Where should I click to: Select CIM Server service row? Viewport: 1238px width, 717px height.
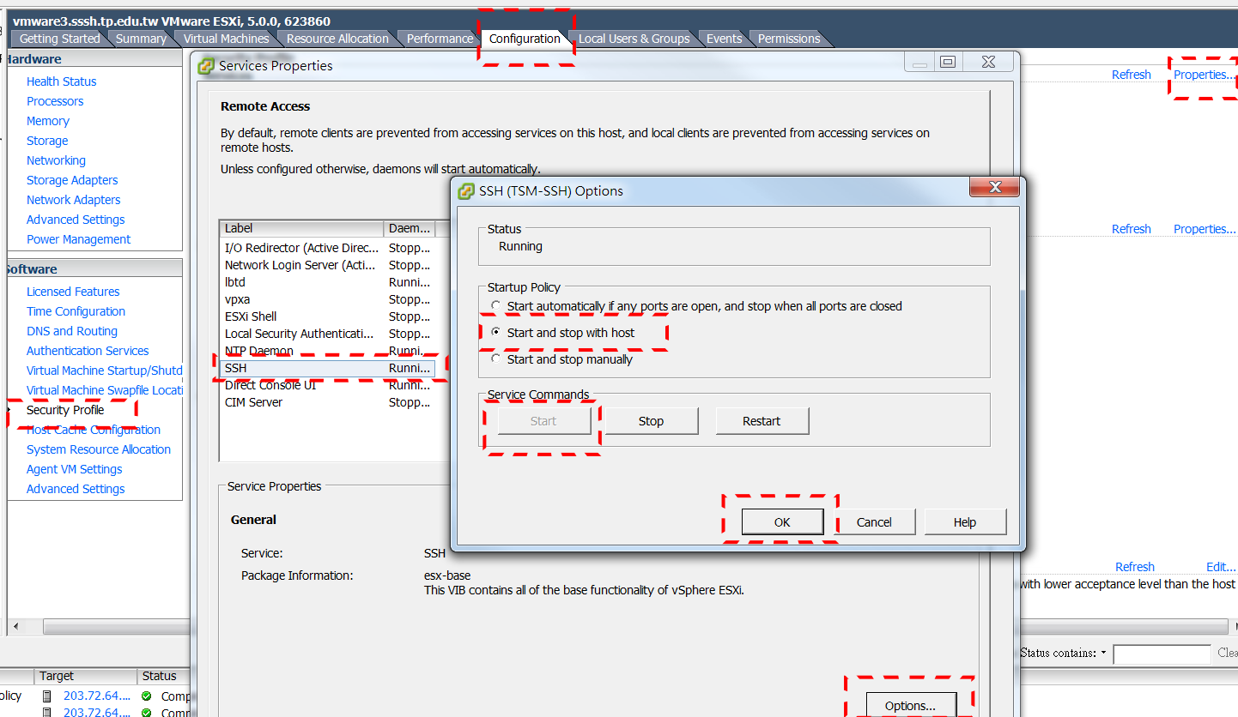327,402
